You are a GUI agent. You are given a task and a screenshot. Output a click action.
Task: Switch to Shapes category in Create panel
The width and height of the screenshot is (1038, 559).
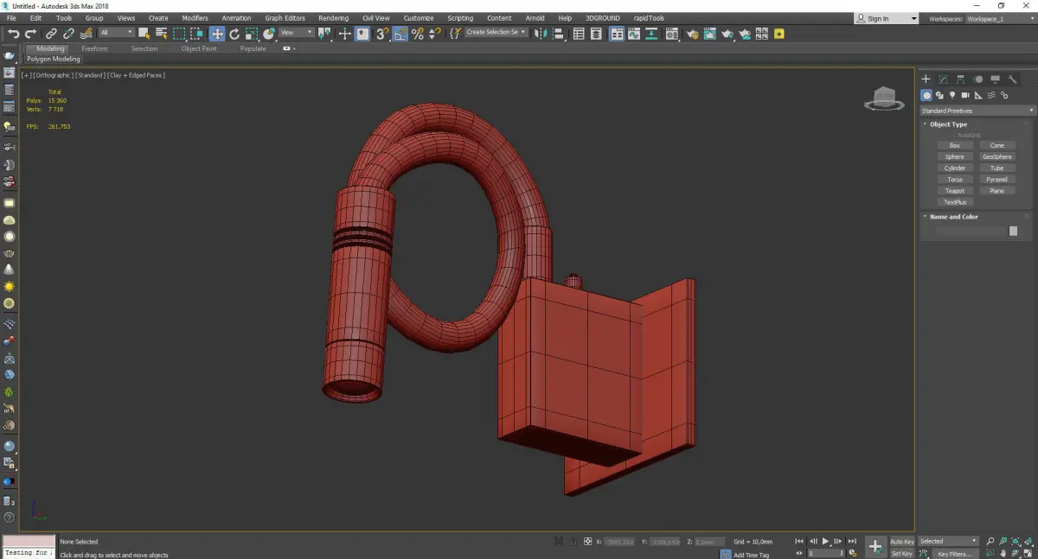(x=939, y=95)
